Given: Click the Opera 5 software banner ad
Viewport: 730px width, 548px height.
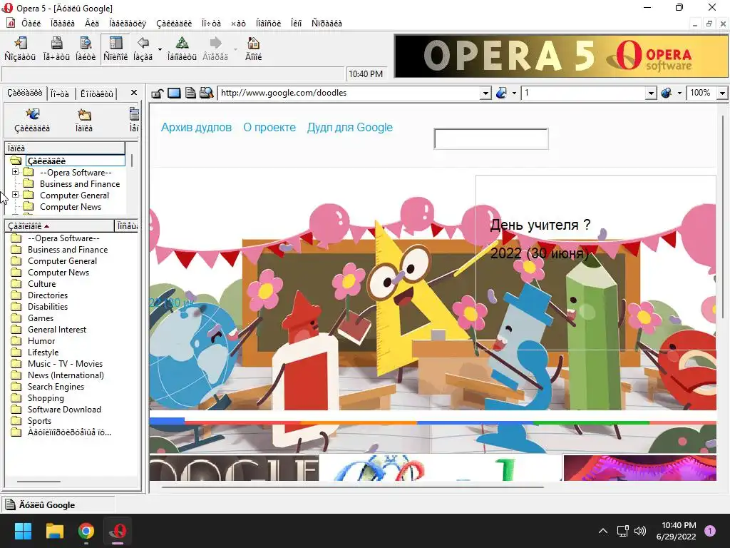Looking at the screenshot, I should pyautogui.click(x=561, y=56).
